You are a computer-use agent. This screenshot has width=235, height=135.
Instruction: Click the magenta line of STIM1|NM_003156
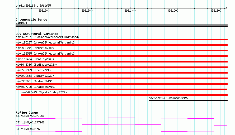121,131
